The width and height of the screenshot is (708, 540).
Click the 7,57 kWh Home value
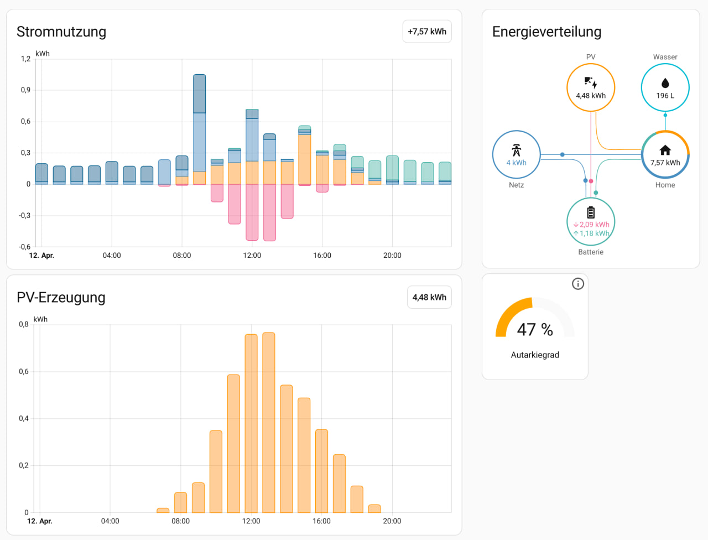[x=665, y=163]
